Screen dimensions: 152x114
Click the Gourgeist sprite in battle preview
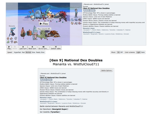(x=23, y=32)
